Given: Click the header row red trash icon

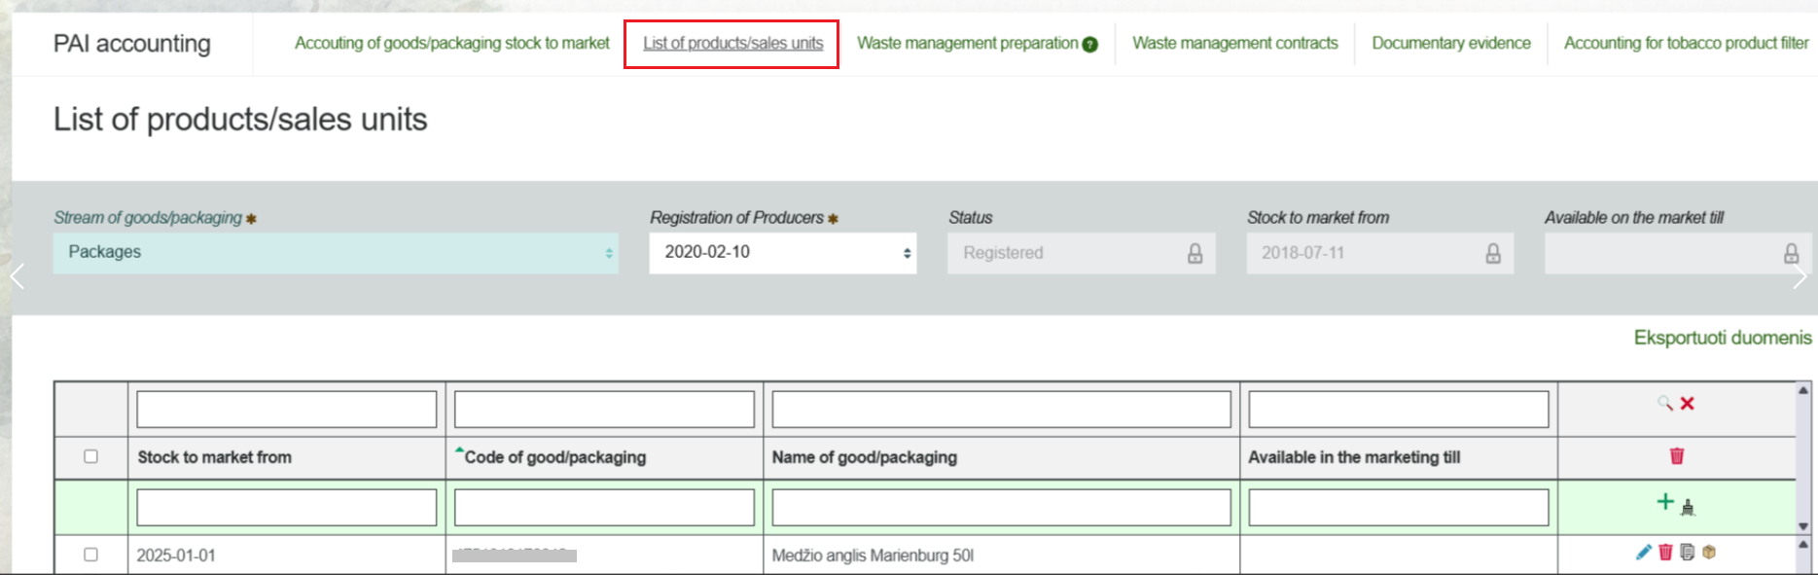Looking at the screenshot, I should 1677,455.
